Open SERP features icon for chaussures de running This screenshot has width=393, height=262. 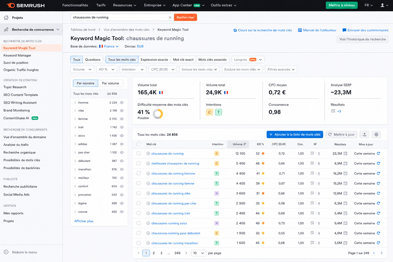click(312, 154)
